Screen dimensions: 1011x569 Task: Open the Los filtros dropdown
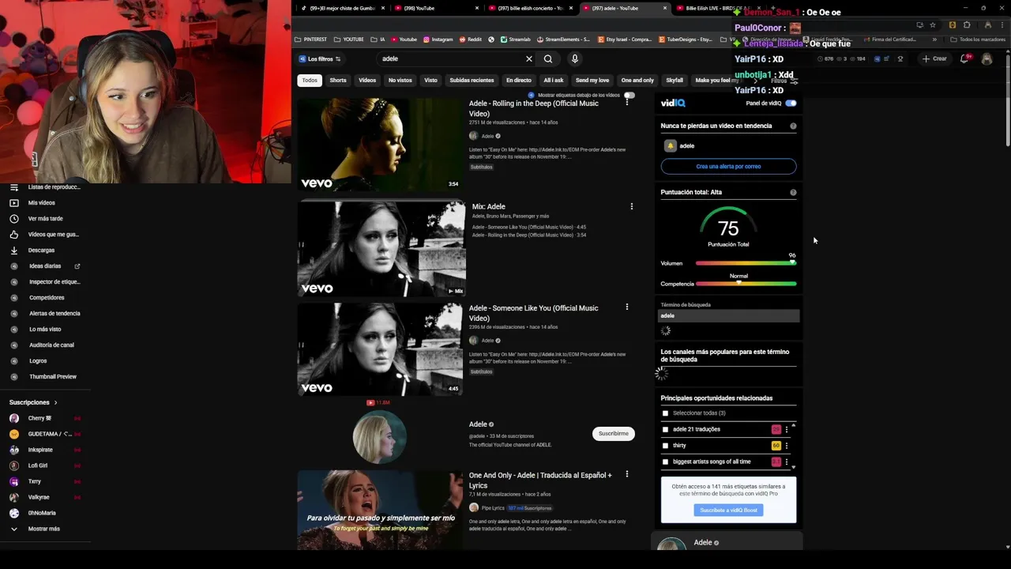point(320,59)
